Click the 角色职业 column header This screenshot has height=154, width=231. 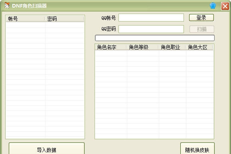coord(172,47)
